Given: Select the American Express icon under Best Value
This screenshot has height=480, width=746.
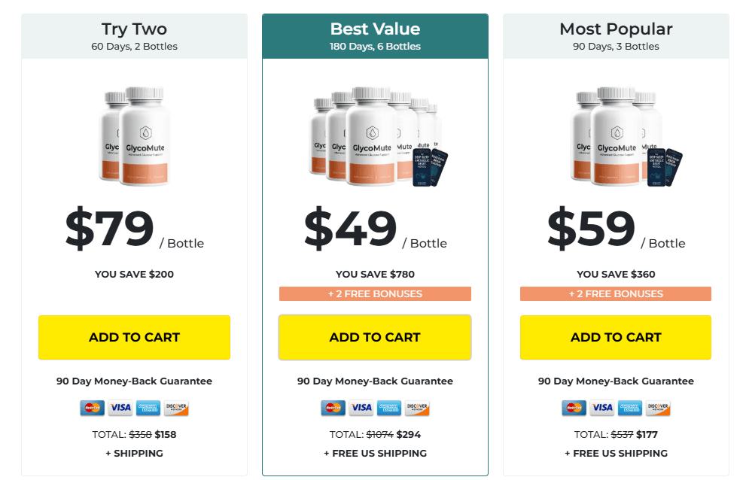Looking at the screenshot, I should 389,408.
